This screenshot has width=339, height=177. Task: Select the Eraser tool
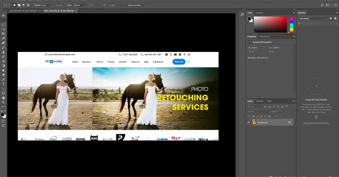point(3,61)
